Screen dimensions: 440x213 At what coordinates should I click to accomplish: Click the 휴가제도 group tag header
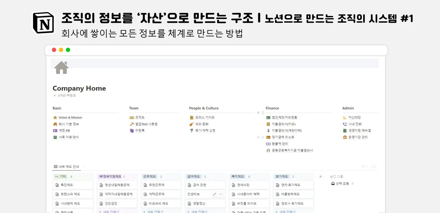282,176
